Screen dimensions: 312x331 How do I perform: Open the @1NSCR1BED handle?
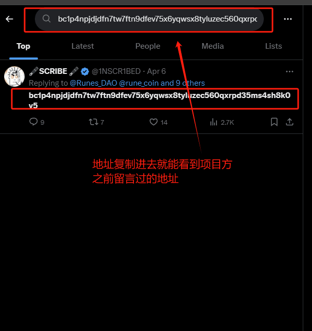pos(116,71)
